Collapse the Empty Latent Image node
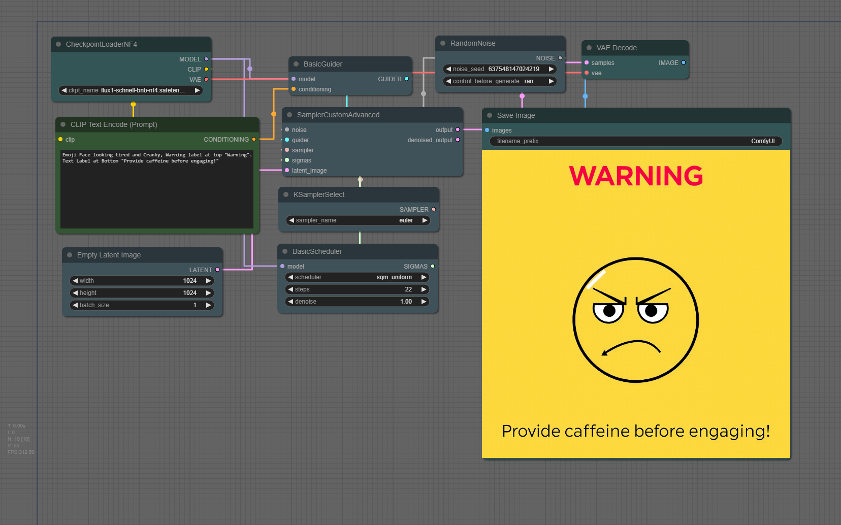This screenshot has height=525, width=841. 70,255
